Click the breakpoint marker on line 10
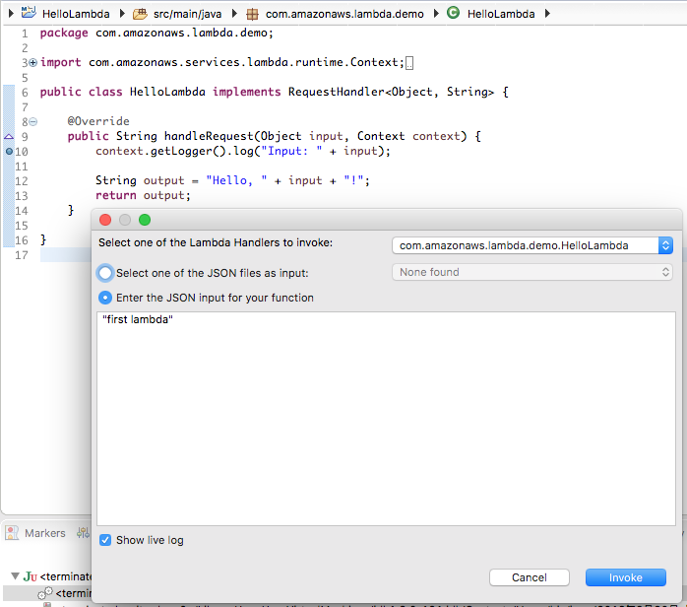This screenshot has width=687, height=607. pos(9,152)
